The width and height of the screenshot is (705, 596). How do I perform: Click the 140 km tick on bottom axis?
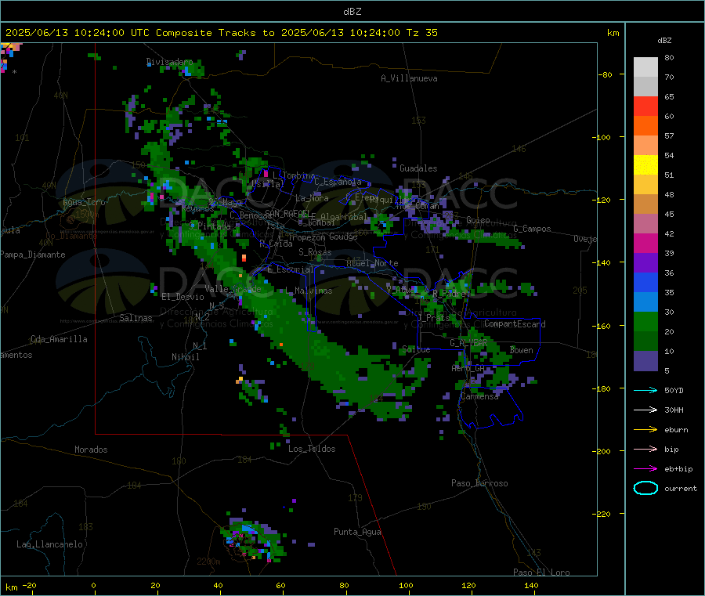(531, 585)
